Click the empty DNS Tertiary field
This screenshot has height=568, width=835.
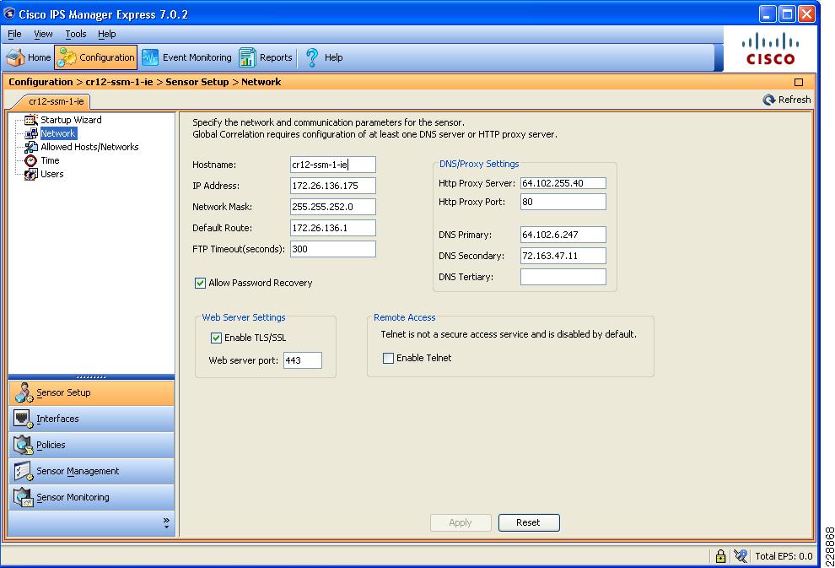point(563,277)
